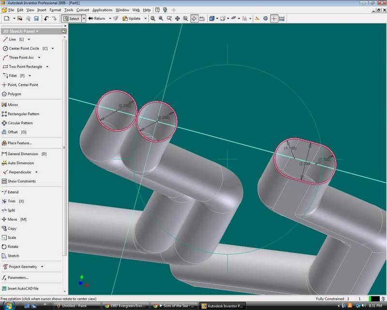Select the Trim tool

(12, 201)
